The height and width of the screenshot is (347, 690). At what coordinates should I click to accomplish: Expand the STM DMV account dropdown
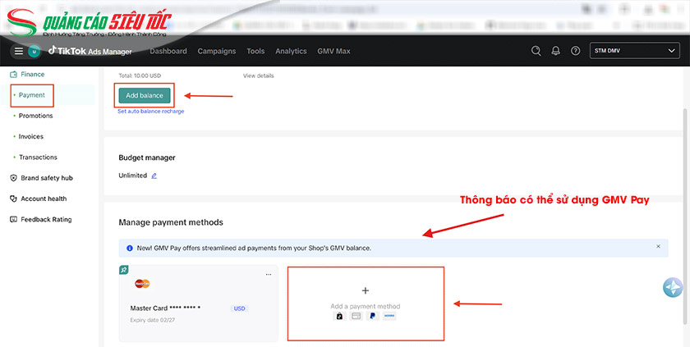click(x=633, y=51)
